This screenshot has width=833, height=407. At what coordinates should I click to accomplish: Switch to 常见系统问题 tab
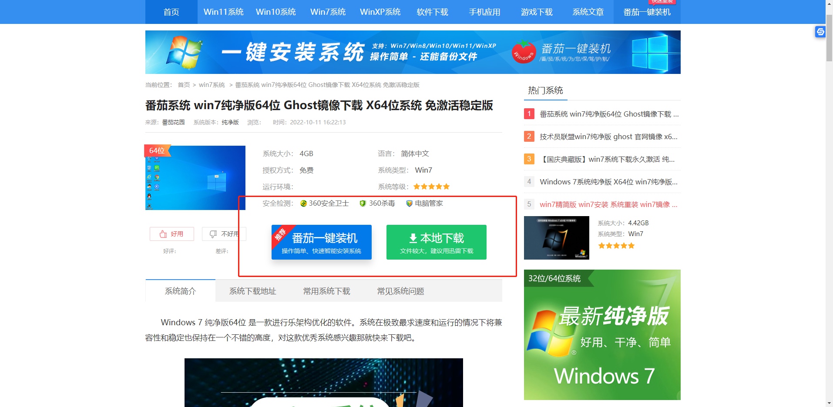401,291
